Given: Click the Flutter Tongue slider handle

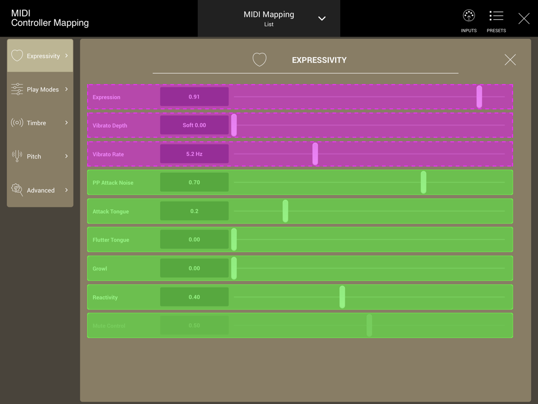Looking at the screenshot, I should click(x=234, y=240).
